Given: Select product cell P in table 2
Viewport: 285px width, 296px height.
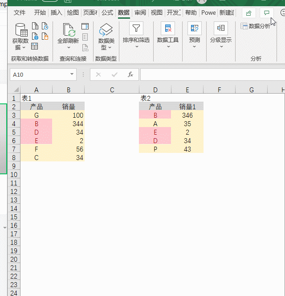Looking at the screenshot, I should 155,149.
